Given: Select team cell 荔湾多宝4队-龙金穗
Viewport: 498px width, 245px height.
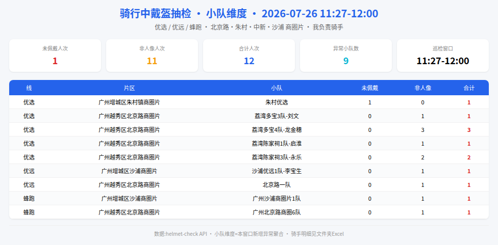Looking at the screenshot, I should (277, 130).
